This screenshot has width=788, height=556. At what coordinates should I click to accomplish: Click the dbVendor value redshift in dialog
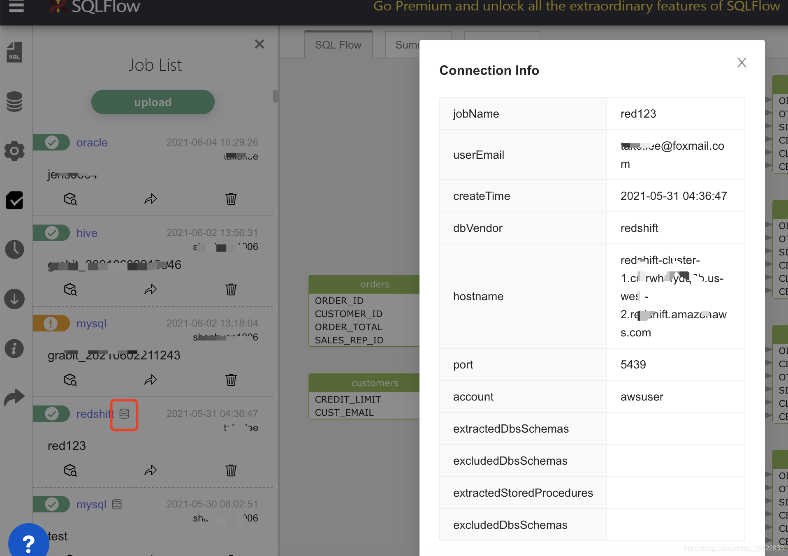click(639, 228)
